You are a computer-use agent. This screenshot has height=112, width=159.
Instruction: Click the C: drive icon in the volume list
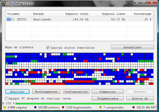9,19
